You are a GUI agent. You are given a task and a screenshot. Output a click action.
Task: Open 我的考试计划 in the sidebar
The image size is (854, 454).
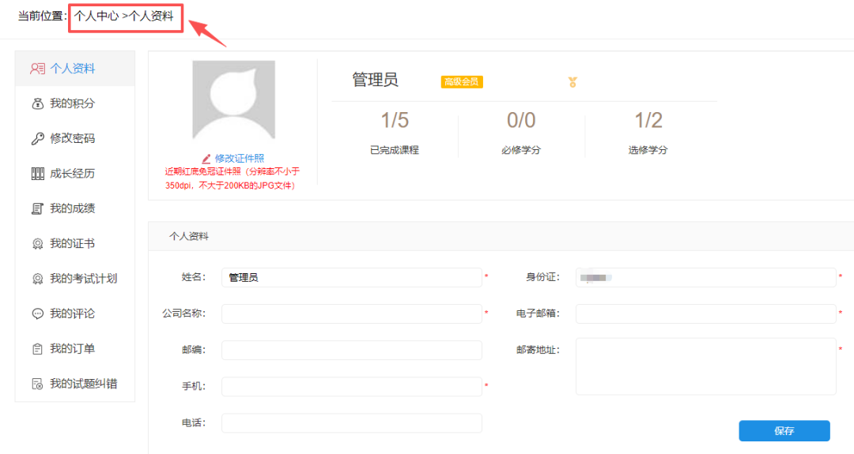(84, 279)
